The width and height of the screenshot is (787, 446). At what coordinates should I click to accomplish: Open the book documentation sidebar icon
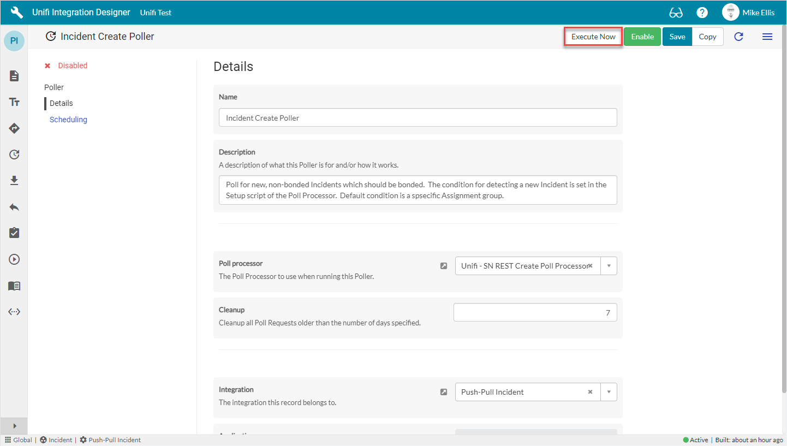[x=14, y=286]
